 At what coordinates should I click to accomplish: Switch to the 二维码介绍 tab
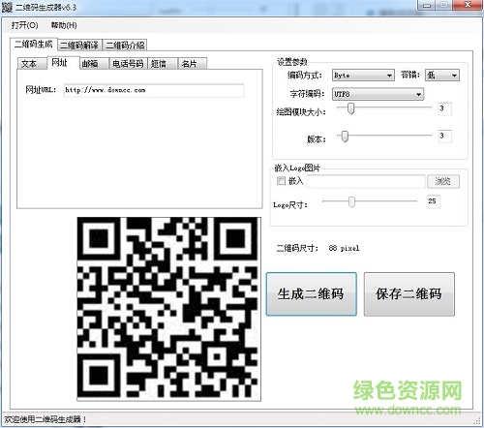[125, 46]
